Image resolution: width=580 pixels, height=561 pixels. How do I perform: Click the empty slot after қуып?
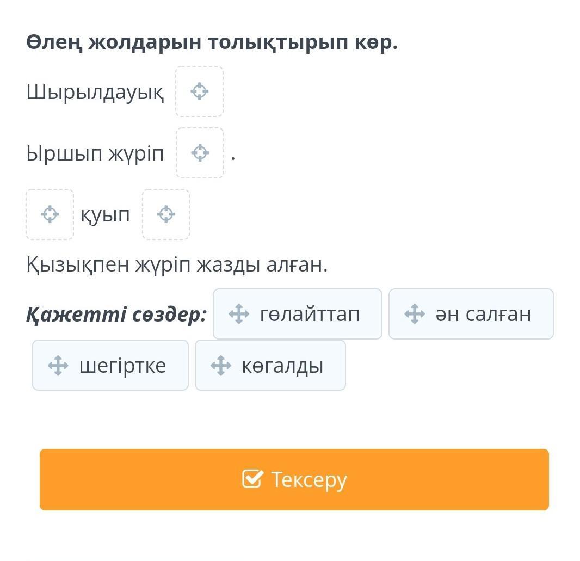(166, 214)
